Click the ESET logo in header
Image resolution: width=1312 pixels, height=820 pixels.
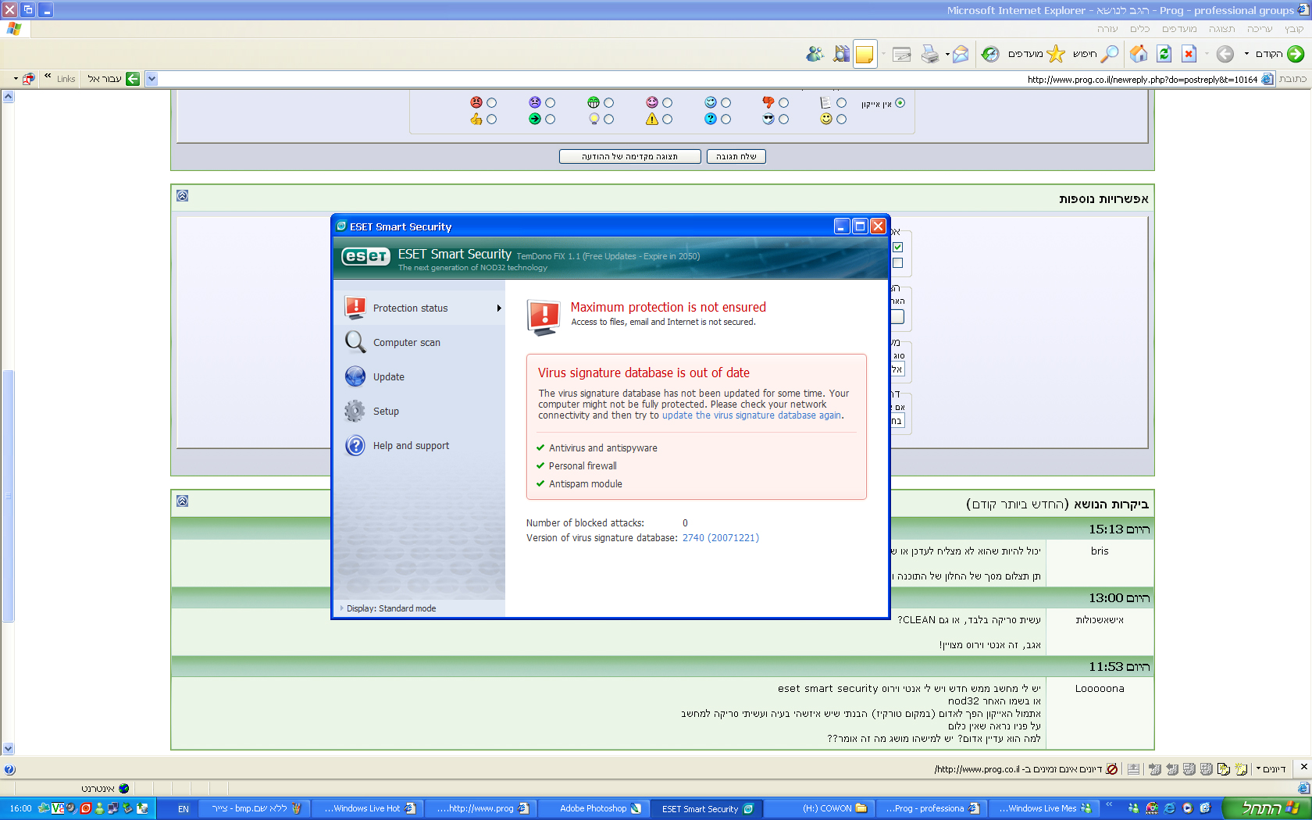click(365, 256)
